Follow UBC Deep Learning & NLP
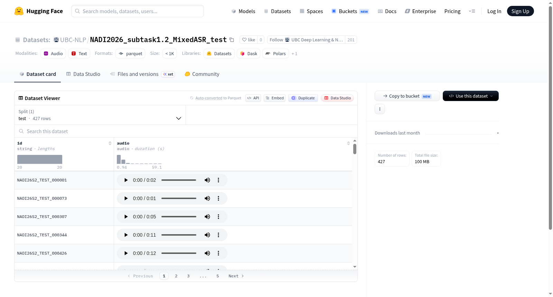Screen dimensions: 553x297 (x=306, y=40)
